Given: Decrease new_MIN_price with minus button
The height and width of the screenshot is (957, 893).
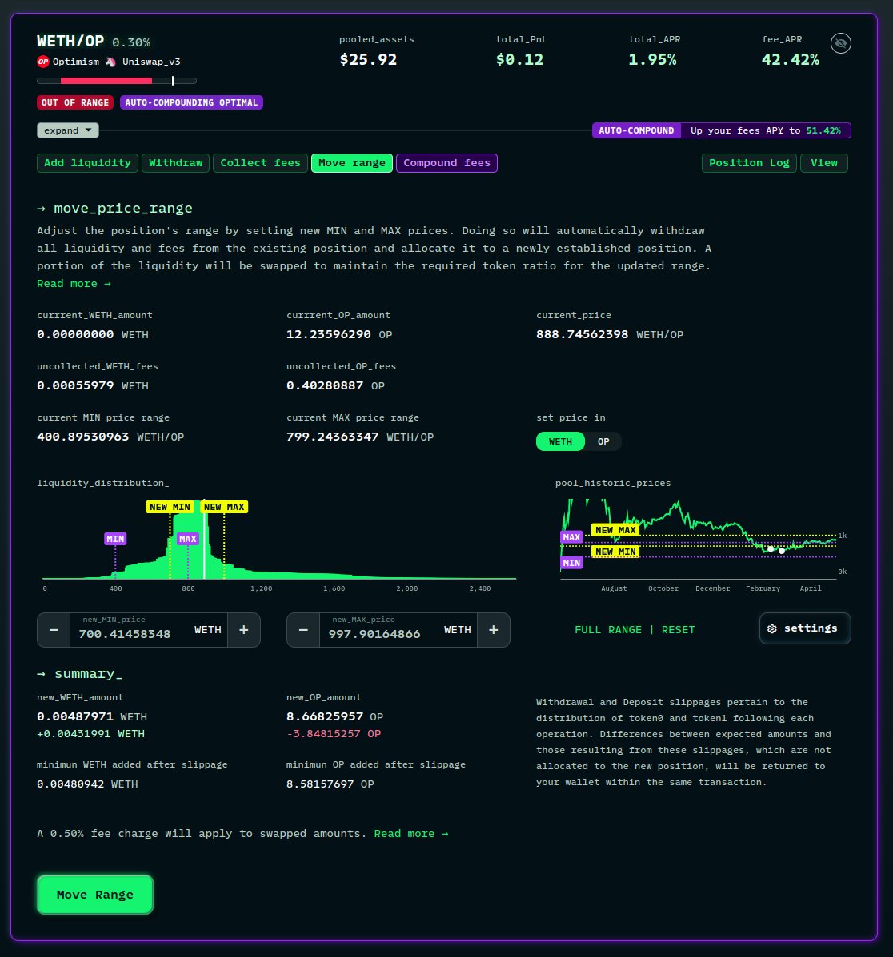Looking at the screenshot, I should coord(54,630).
